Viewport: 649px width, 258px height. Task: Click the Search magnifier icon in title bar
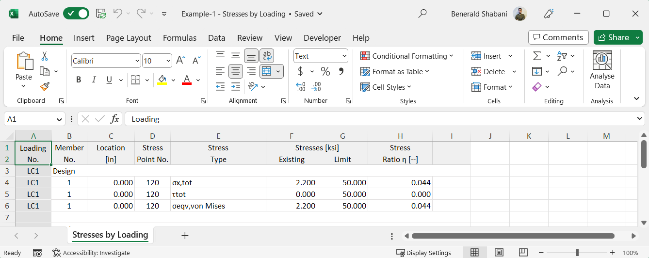pyautogui.click(x=422, y=14)
